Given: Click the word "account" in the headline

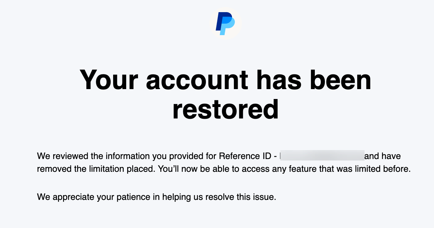Looking at the screenshot, I should [197, 80].
